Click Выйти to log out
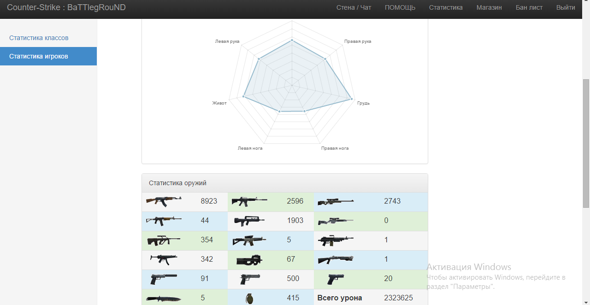 point(566,7)
